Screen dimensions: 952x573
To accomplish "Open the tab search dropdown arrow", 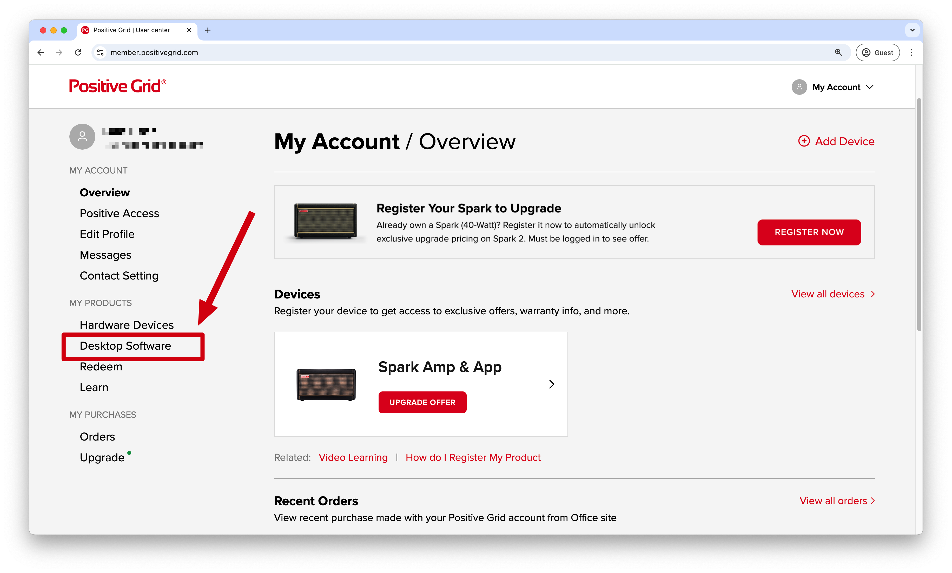I will pyautogui.click(x=912, y=30).
